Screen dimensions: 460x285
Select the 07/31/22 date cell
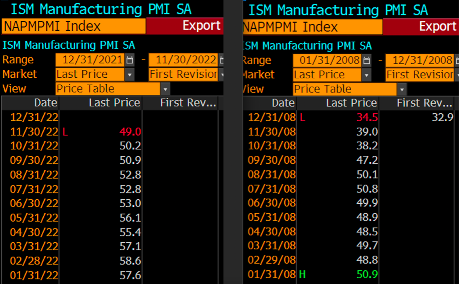[34, 189]
